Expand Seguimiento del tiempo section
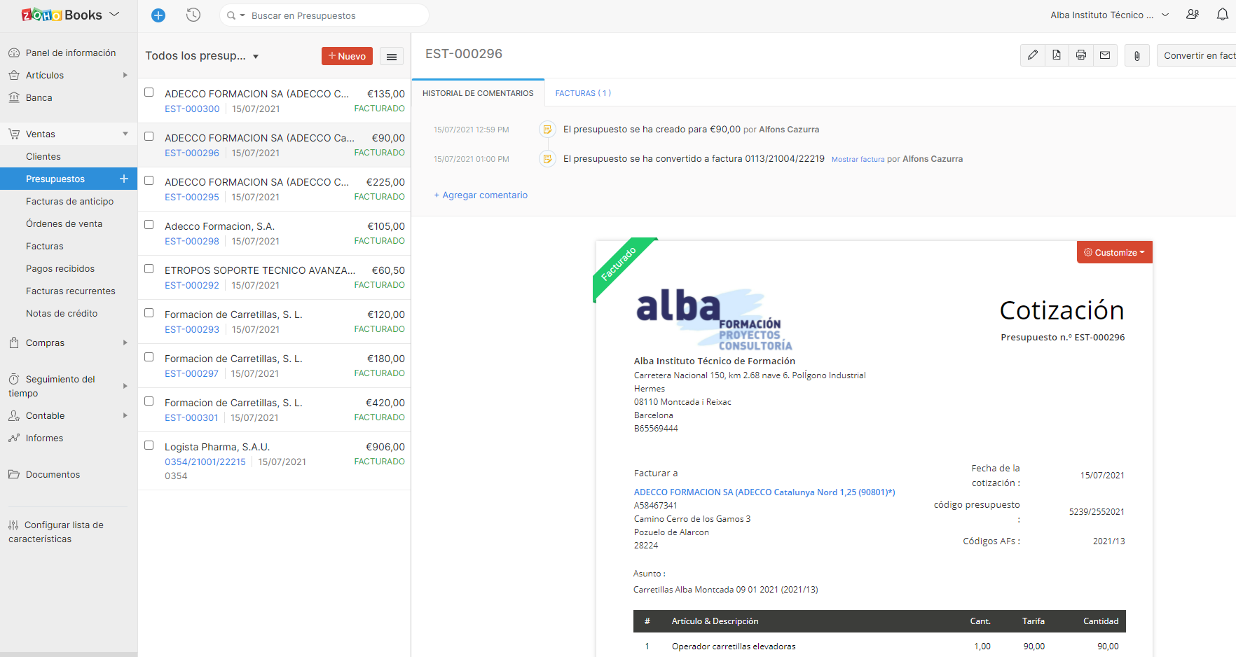Screen dimensions: 1236x657 coord(125,386)
